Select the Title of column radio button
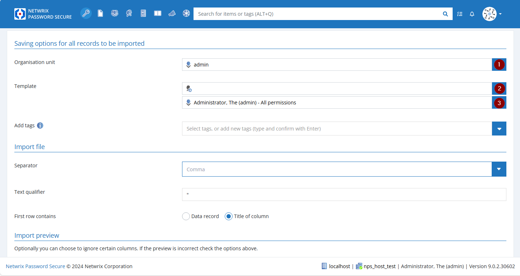Viewport: 520px width, 276px height. pos(229,216)
